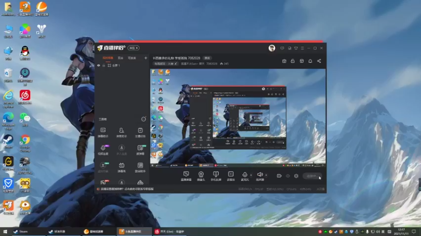Viewport: 421px width, 236px height.
Task: Open the person-silhouette assistant tool in toolbox
Action: [122, 132]
